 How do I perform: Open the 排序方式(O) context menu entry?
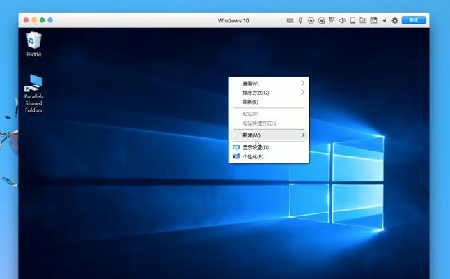pos(269,93)
